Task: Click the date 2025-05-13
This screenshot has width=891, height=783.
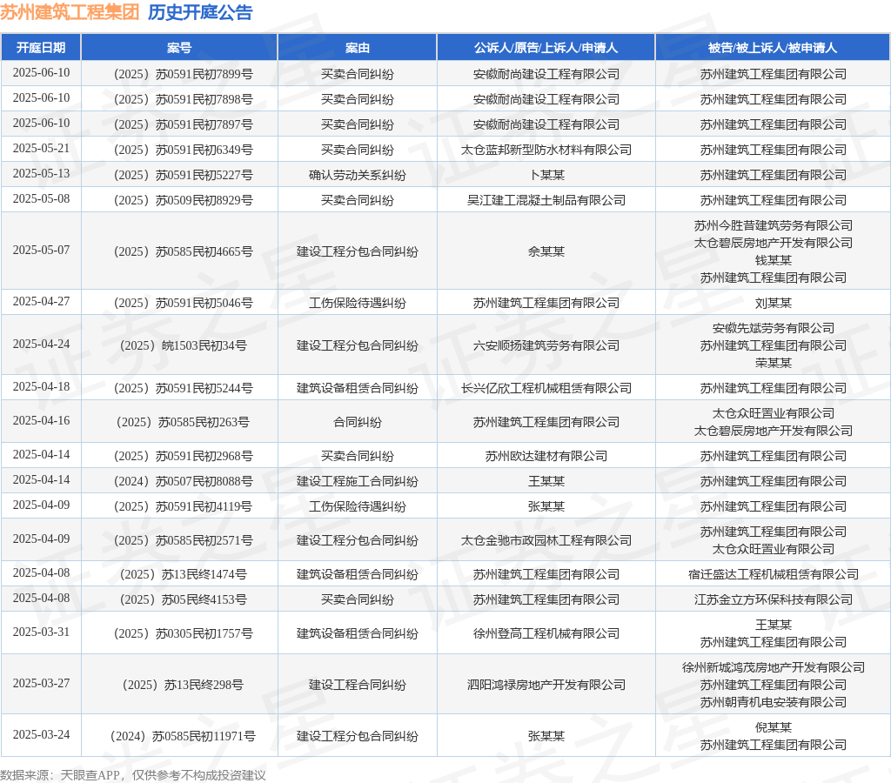Action: (x=41, y=173)
